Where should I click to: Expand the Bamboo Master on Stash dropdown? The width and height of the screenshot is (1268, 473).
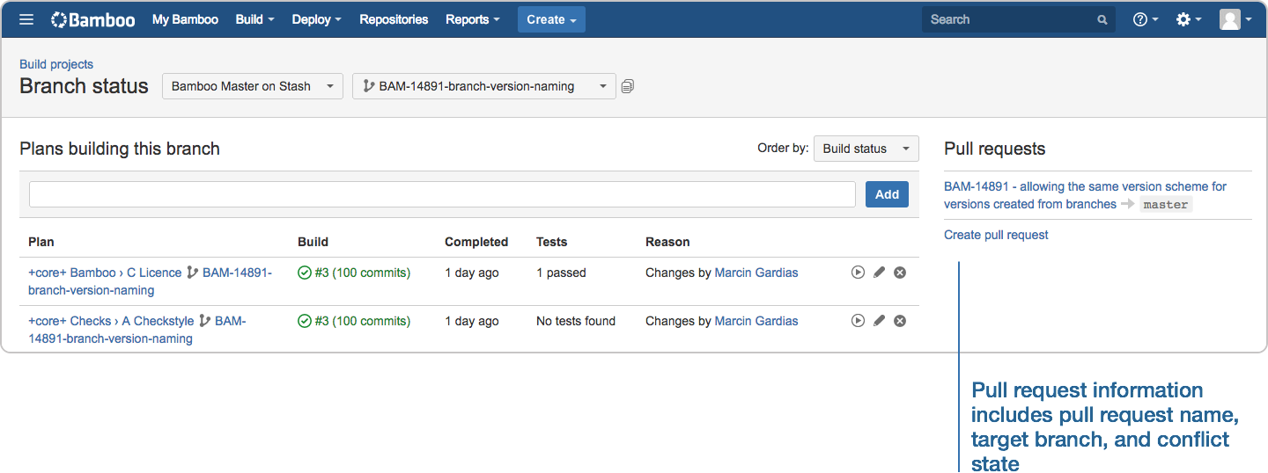(x=252, y=86)
